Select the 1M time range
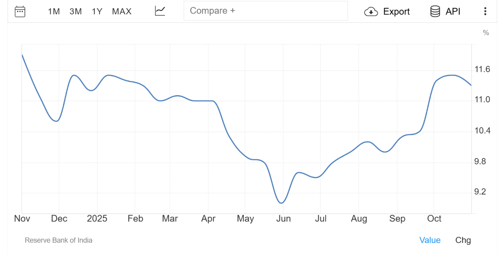 54,11
